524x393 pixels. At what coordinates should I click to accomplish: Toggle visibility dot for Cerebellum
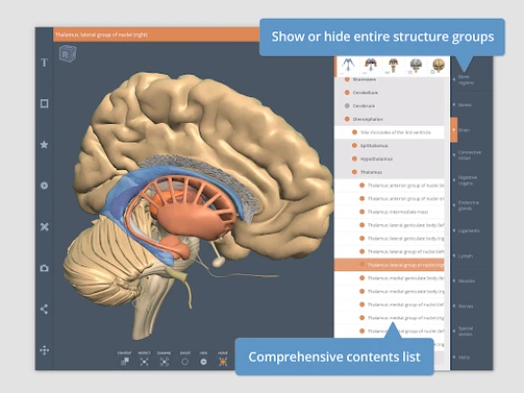tap(347, 92)
